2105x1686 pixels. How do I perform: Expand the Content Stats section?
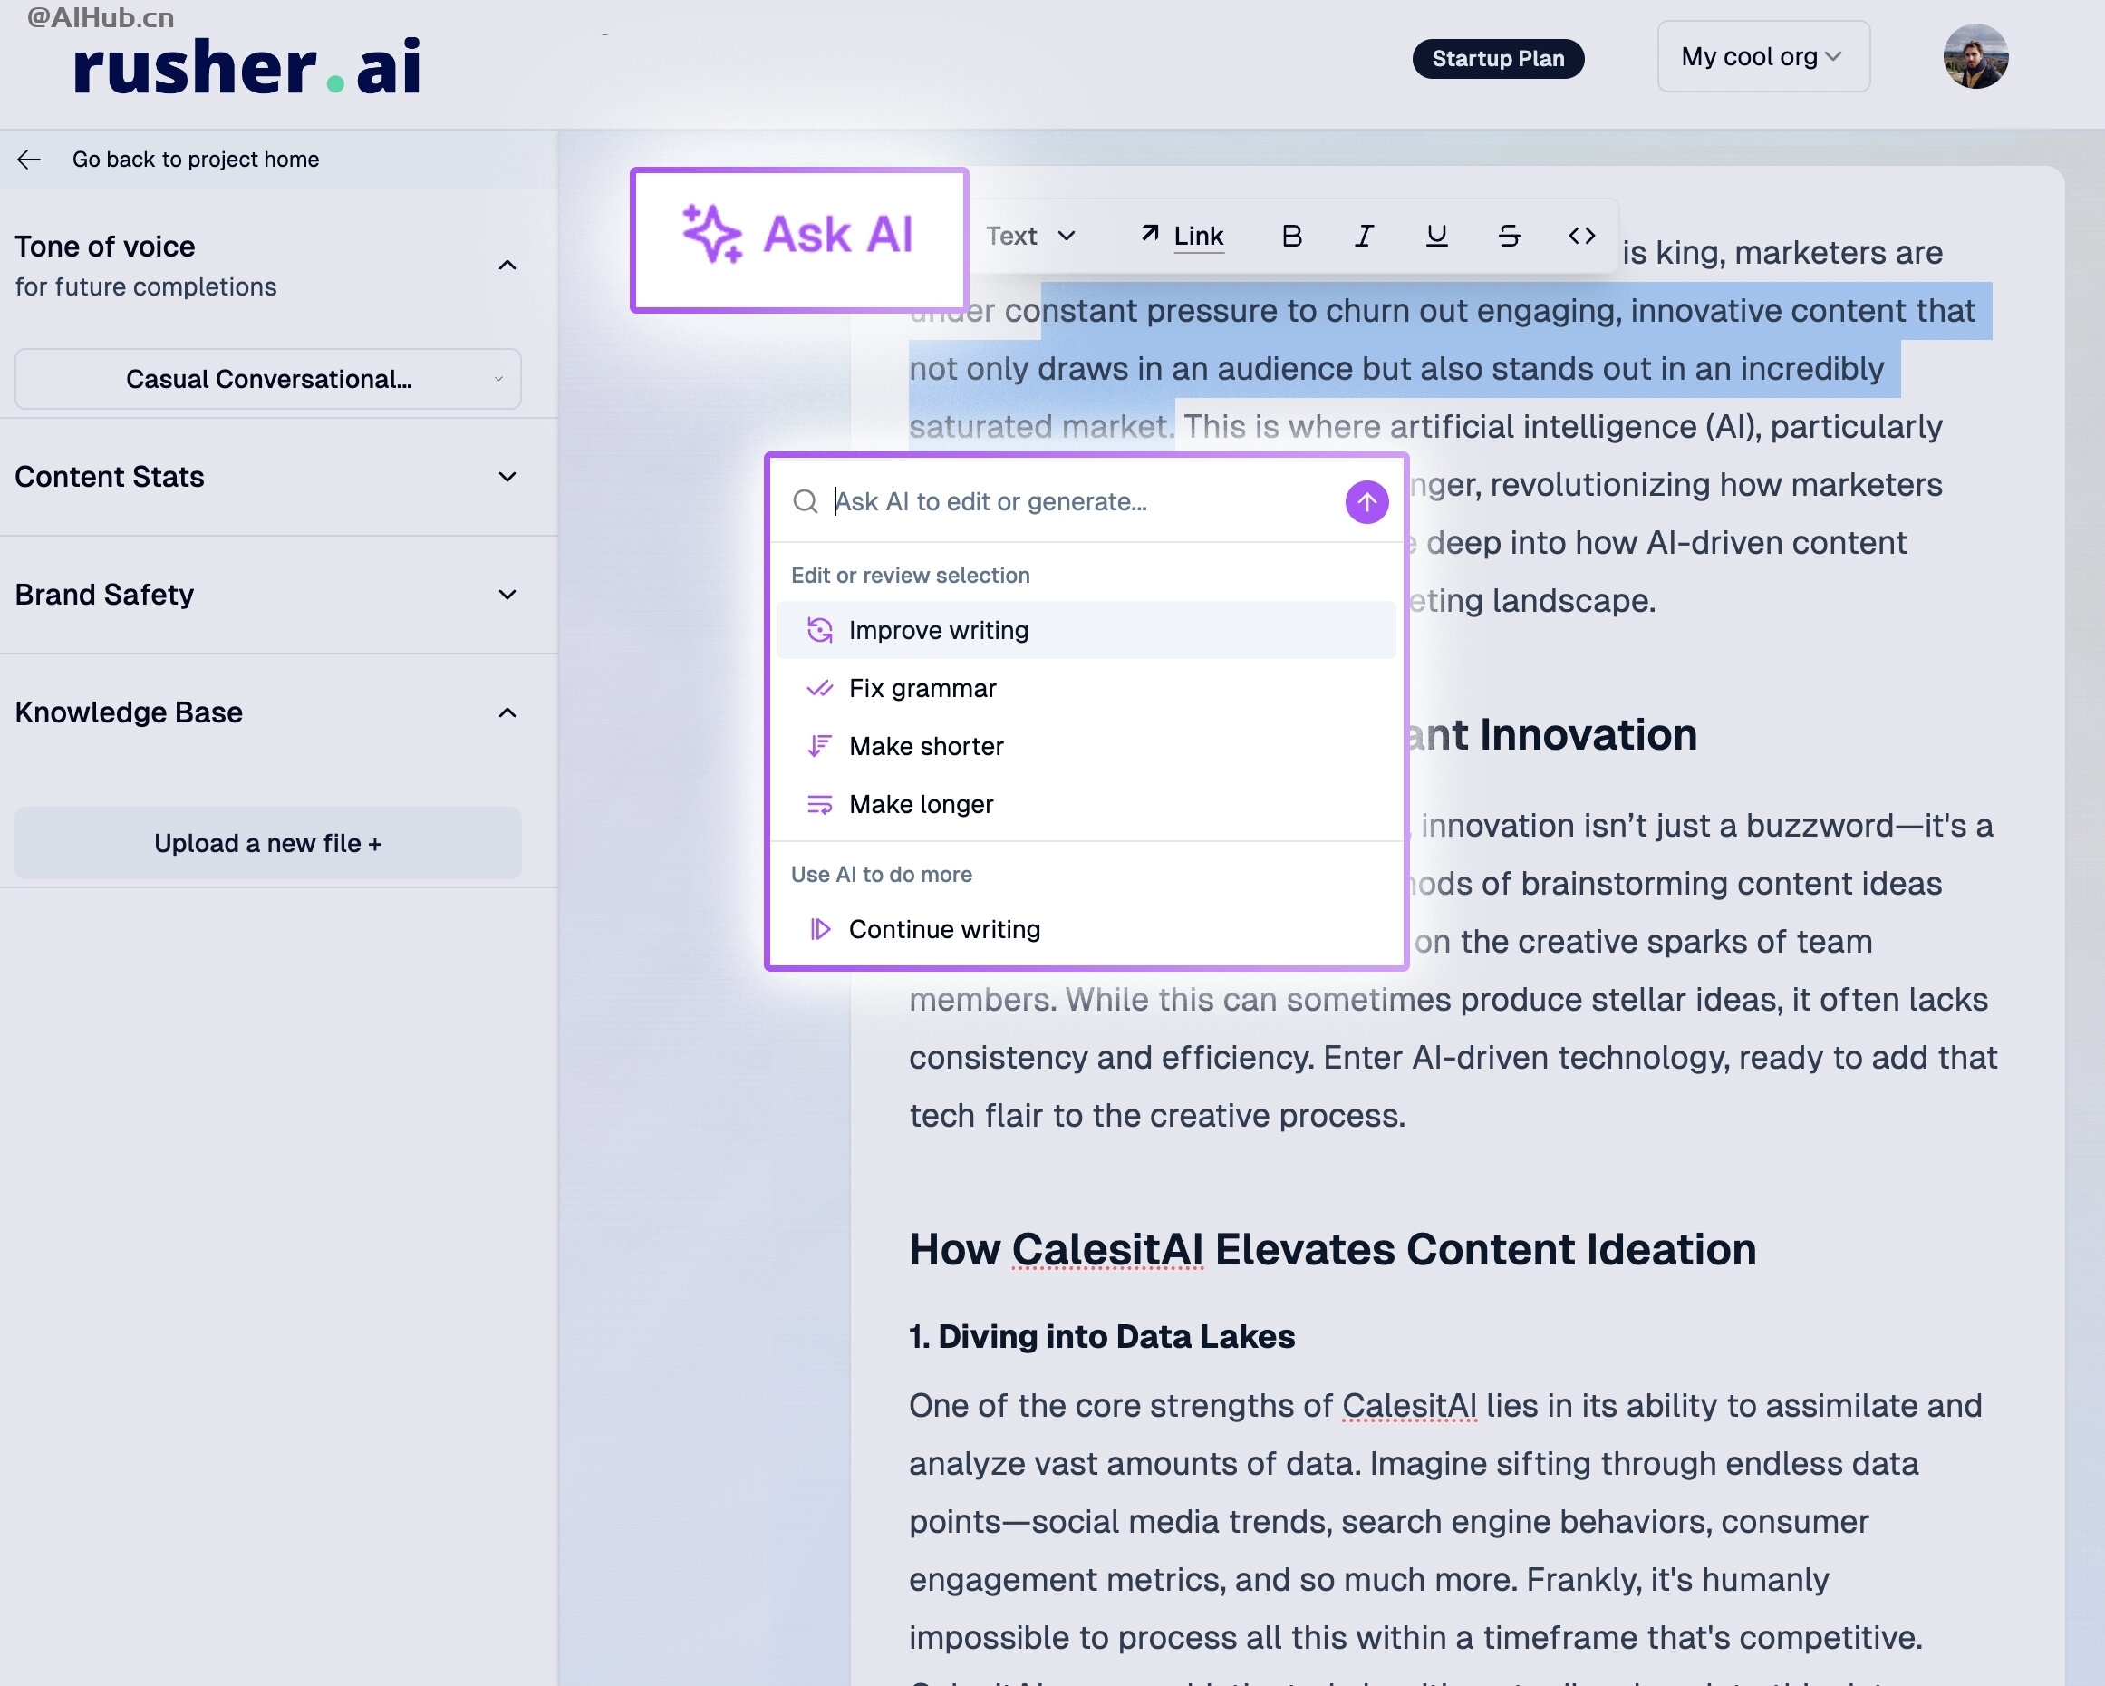tap(507, 477)
